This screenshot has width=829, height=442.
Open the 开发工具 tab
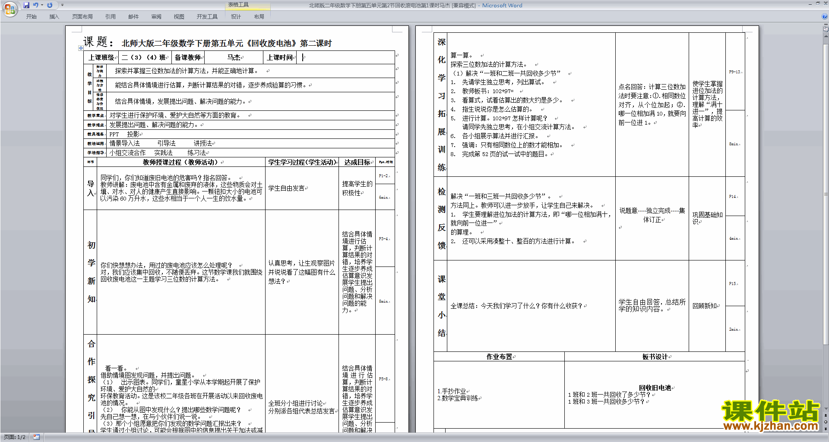[207, 17]
